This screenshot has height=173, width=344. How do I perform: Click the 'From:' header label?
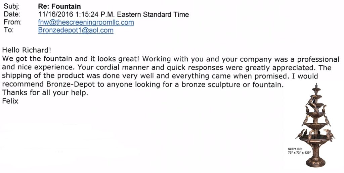(x=12, y=22)
